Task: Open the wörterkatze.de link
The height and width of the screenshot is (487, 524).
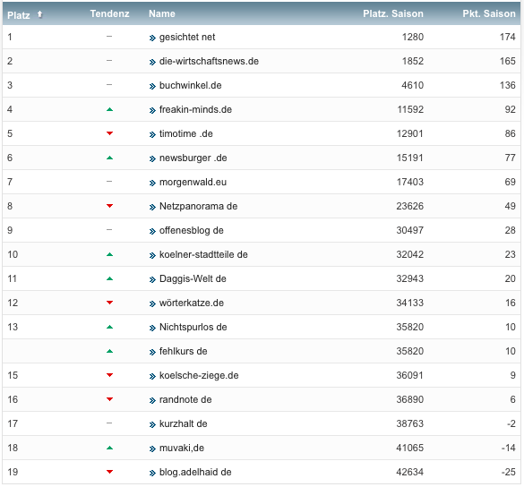Action: [x=192, y=303]
